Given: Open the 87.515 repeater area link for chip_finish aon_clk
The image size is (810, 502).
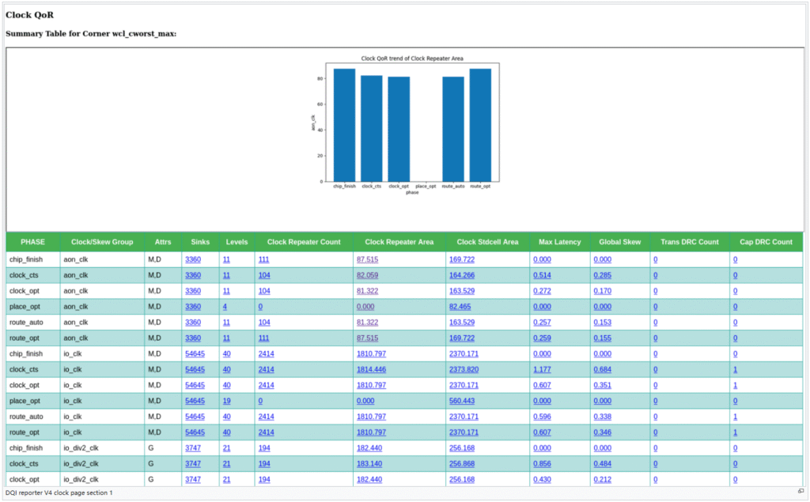Looking at the screenshot, I should [367, 259].
